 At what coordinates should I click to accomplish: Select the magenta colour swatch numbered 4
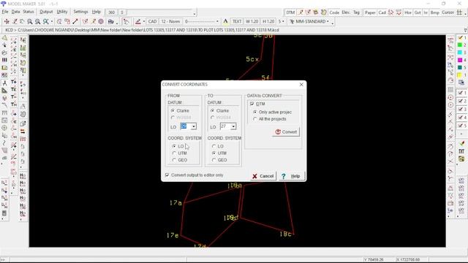tap(460, 60)
